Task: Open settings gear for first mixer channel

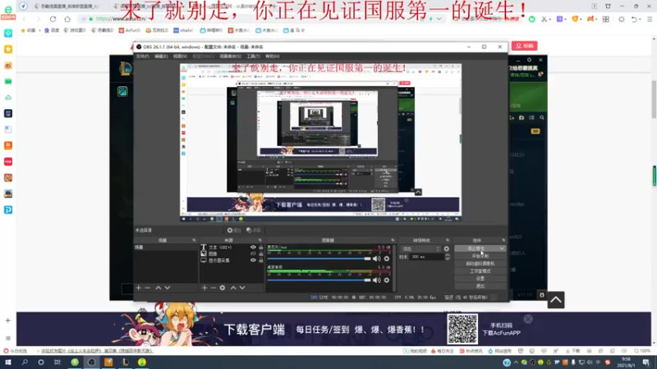Action: tap(387, 259)
